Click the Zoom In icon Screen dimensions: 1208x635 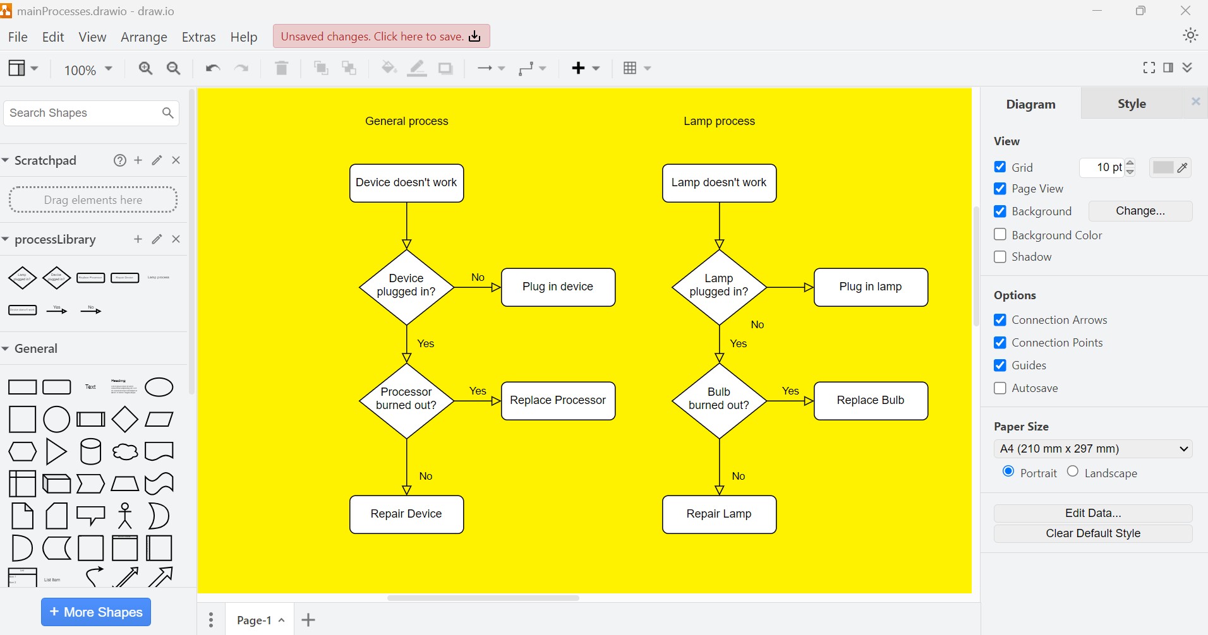click(x=145, y=68)
